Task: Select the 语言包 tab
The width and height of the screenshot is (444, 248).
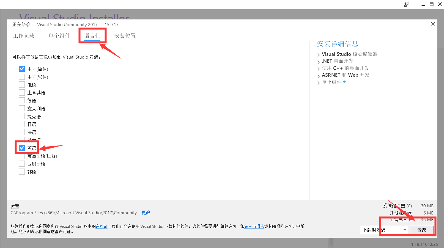Action: 92,36
